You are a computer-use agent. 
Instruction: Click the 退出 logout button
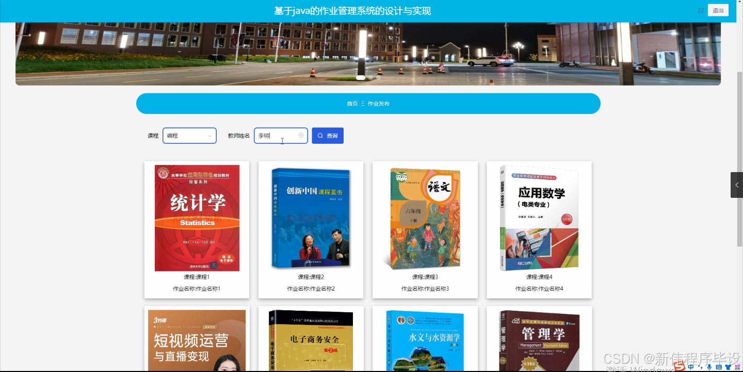pyautogui.click(x=718, y=10)
